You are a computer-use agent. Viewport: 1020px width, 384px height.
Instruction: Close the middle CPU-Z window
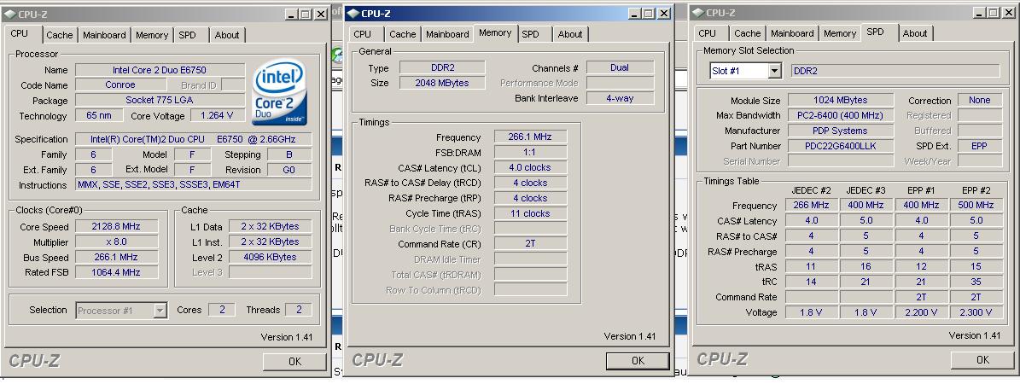coord(663,13)
